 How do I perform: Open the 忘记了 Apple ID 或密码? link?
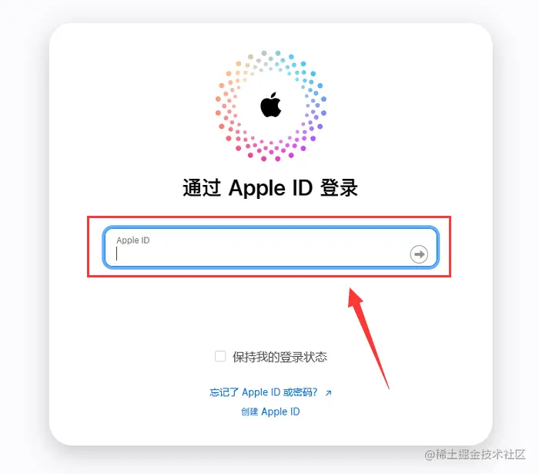pos(263,392)
